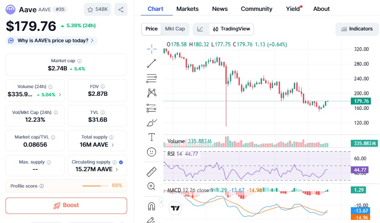Open "Why is AAVE's price up today?"
This screenshot has width=380, height=223.
tap(51, 40)
